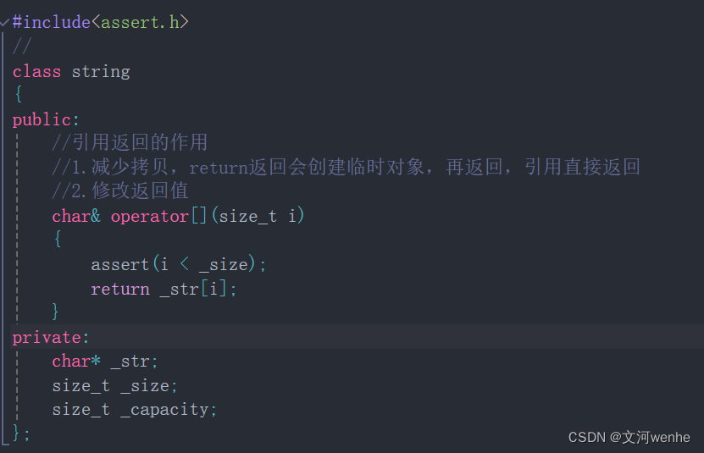
Task: Click the char* _str member declaration
Action: click(105, 361)
